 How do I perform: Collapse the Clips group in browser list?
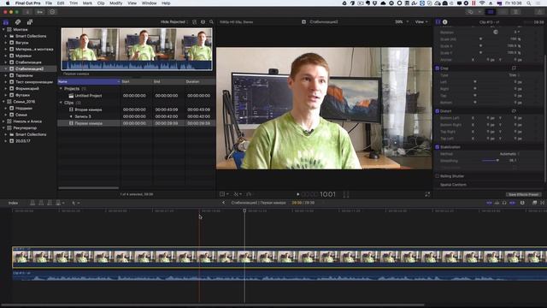(61, 103)
